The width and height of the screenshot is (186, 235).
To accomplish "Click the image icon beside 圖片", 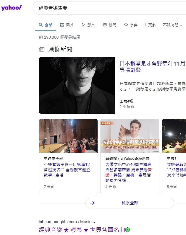I will 62,25.
